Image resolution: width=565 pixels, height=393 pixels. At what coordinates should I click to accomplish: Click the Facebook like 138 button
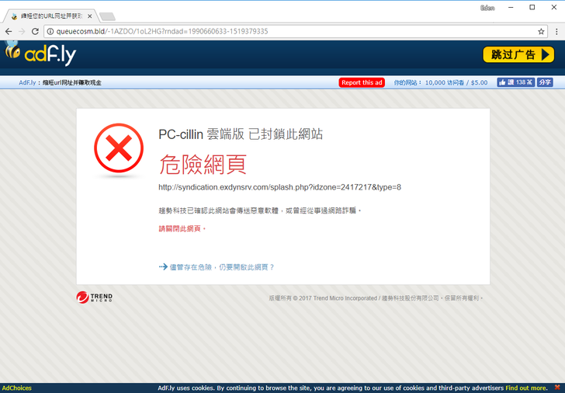515,82
